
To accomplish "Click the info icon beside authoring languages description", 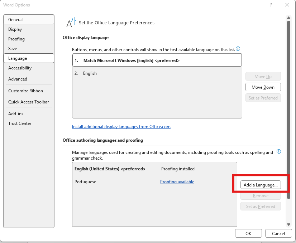I will pos(279,151).
